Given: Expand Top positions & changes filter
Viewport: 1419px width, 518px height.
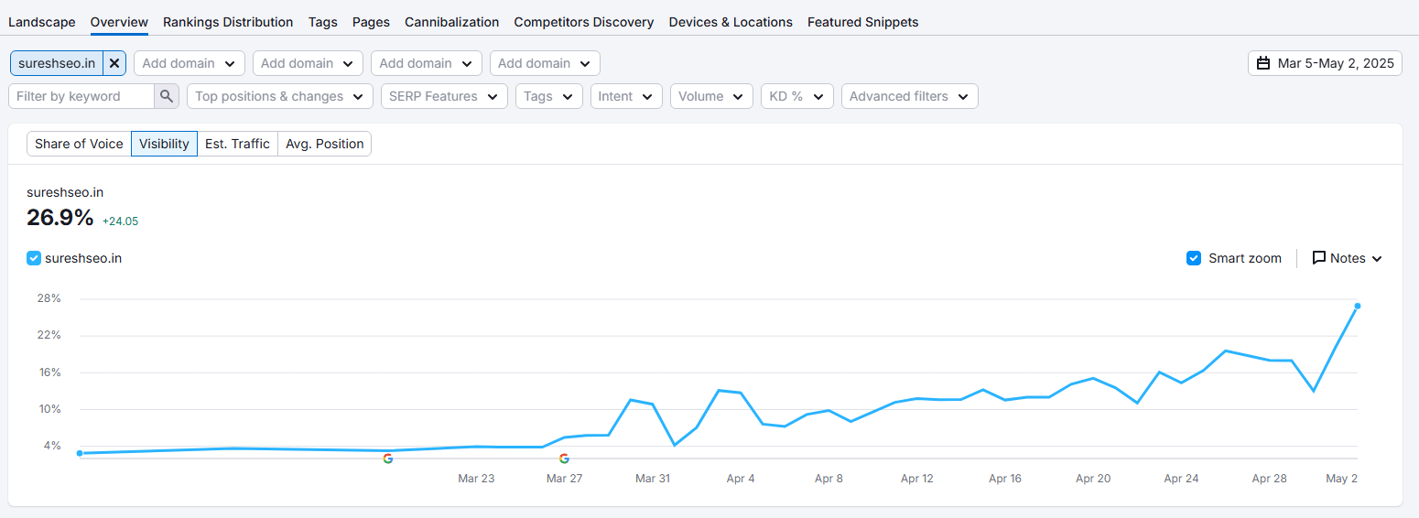Looking at the screenshot, I should (279, 96).
